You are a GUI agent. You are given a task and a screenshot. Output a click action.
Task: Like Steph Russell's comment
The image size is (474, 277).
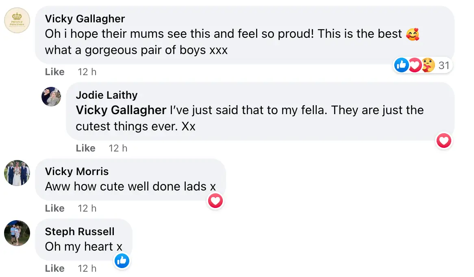click(x=54, y=268)
